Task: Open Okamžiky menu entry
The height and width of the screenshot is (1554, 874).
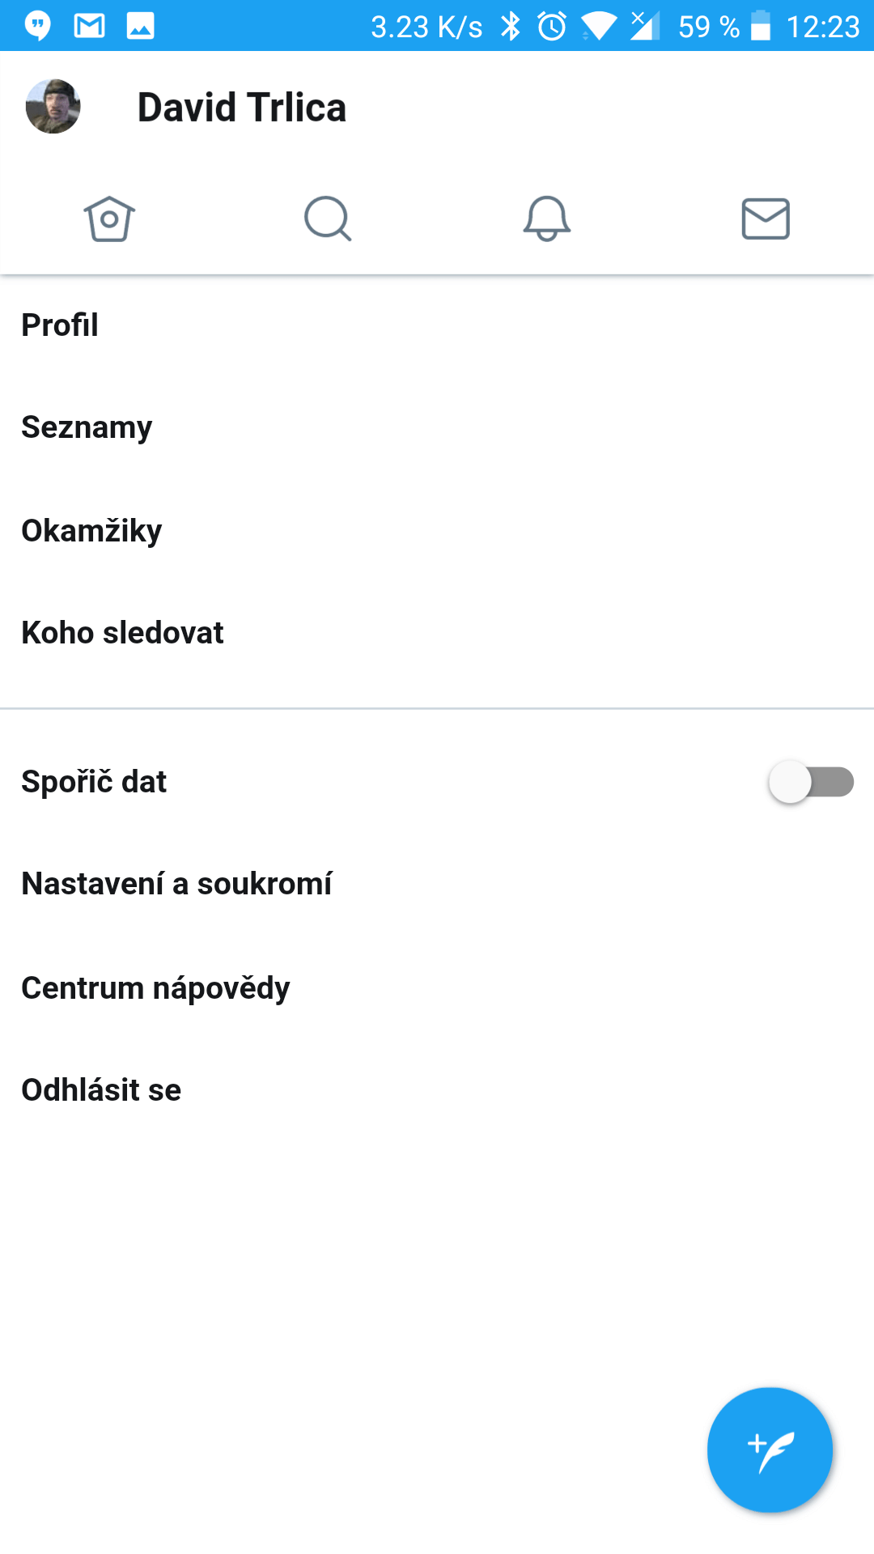Action: tap(91, 531)
